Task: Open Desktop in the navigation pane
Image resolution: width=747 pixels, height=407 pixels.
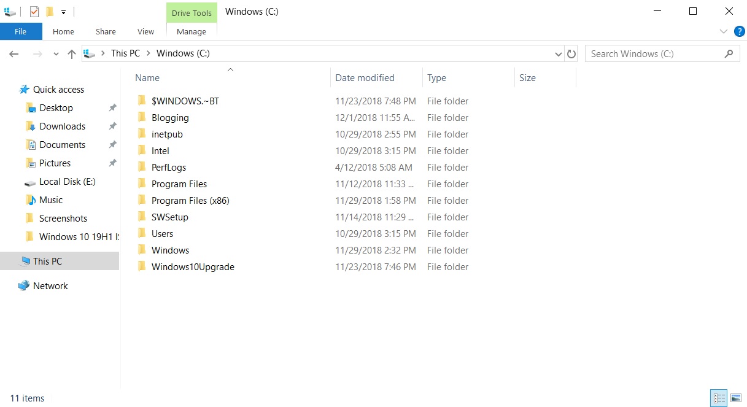Action: [x=56, y=107]
